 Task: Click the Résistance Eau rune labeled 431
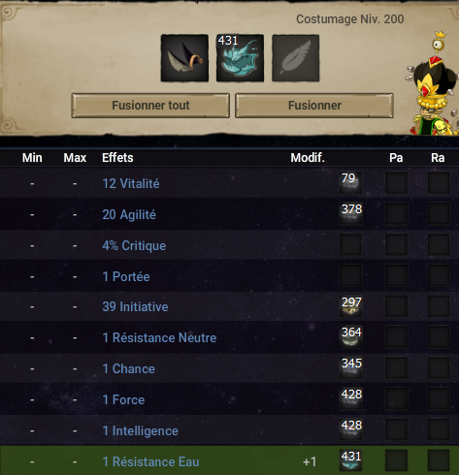pyautogui.click(x=350, y=460)
